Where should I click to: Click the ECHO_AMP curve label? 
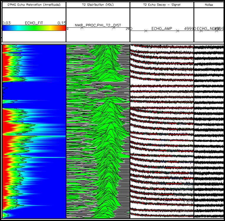[162, 29]
